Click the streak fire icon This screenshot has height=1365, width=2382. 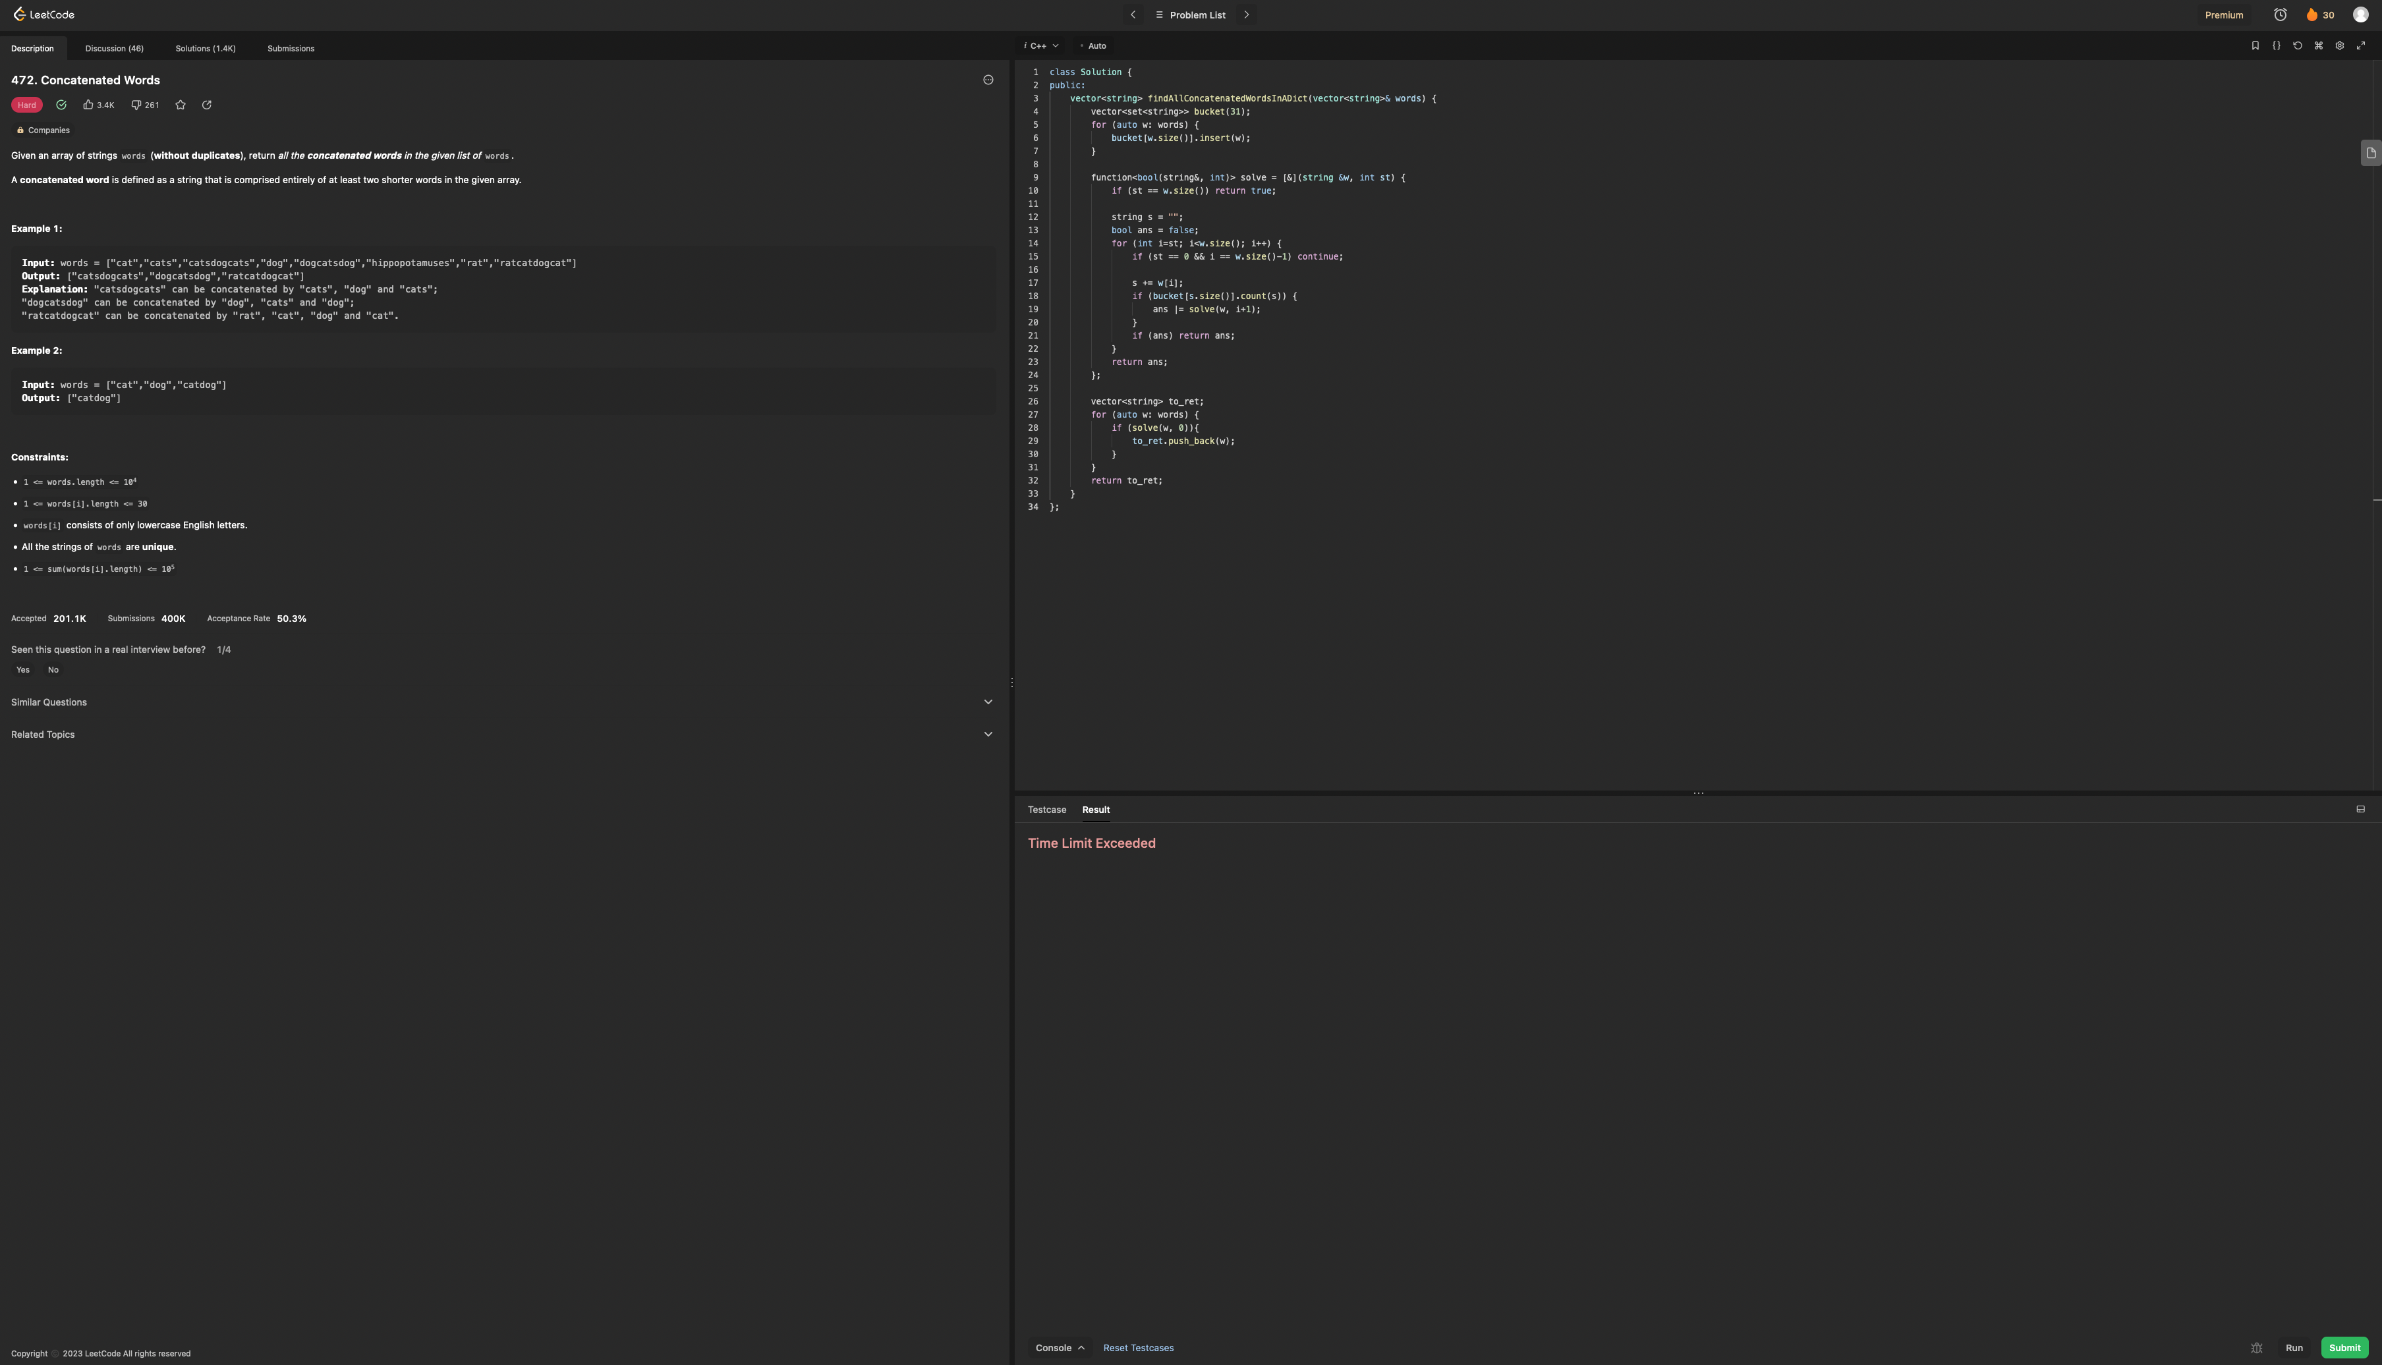(2311, 15)
